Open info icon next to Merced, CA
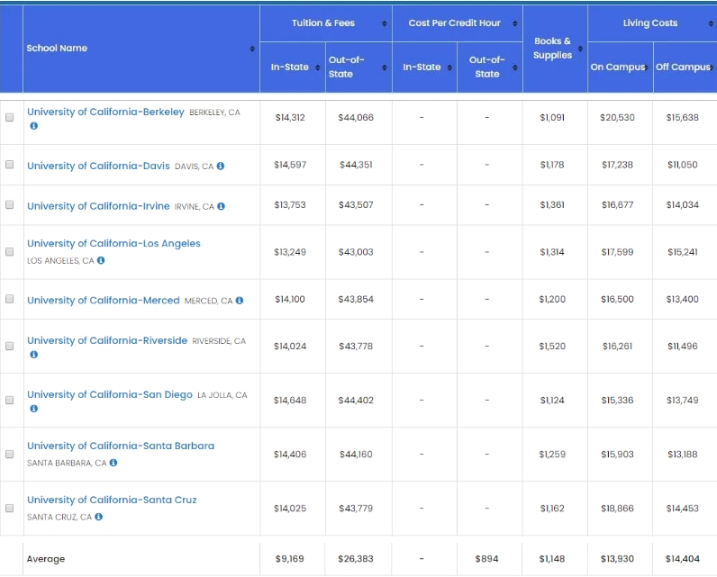Image resolution: width=717 pixels, height=577 pixels. (x=240, y=300)
